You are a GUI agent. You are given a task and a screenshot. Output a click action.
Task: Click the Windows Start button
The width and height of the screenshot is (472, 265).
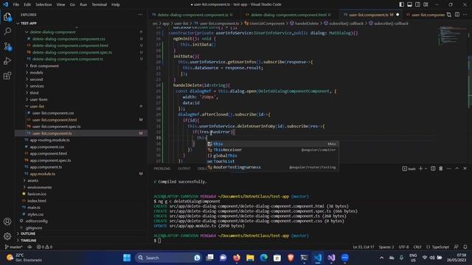tap(127, 258)
